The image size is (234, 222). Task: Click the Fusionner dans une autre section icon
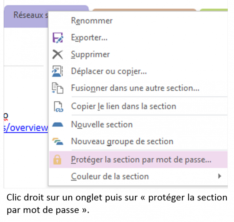(58, 88)
